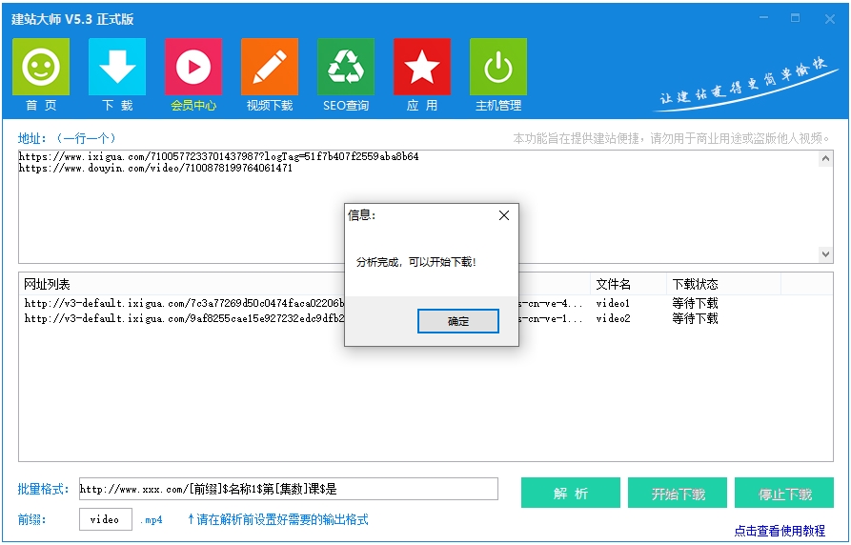Screen dimensions: 851x545
Task: Close the 信息 dialog with X
Action: (x=504, y=215)
